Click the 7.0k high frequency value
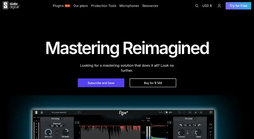This screenshot has width=254, height=139. click(x=194, y=125)
